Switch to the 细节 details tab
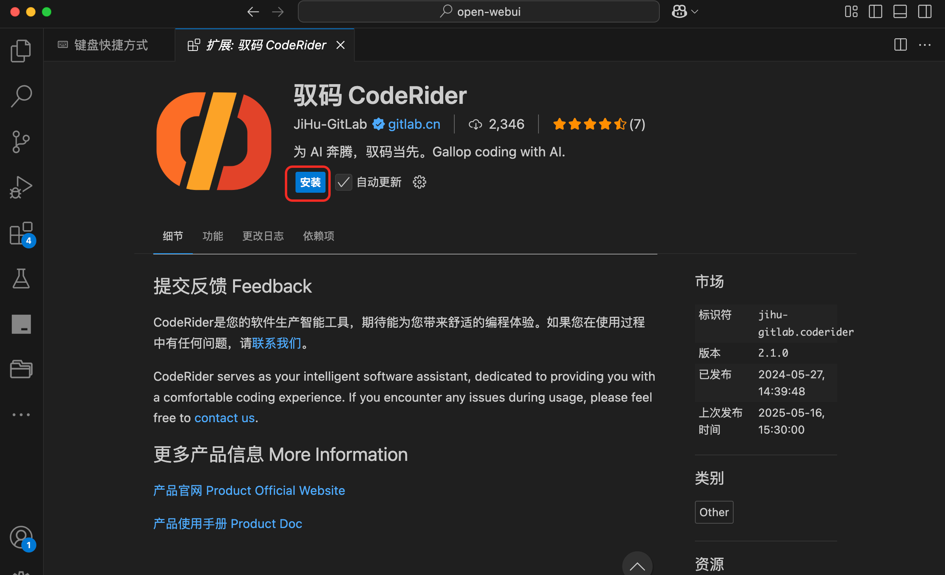Viewport: 945px width, 575px height. coord(173,236)
